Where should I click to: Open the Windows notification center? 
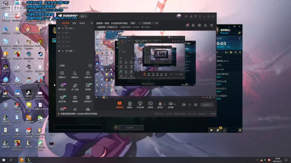click(x=286, y=160)
